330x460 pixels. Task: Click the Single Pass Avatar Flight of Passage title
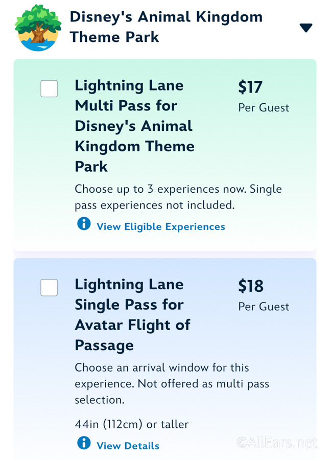(x=133, y=315)
